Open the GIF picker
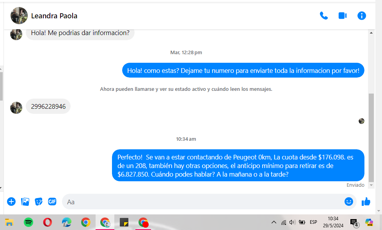The width and height of the screenshot is (382, 230). click(52, 202)
